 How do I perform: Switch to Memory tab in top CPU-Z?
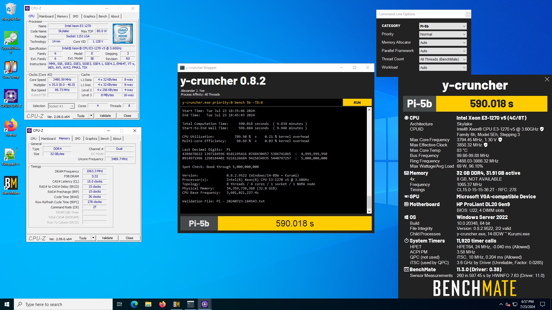pos(62,16)
